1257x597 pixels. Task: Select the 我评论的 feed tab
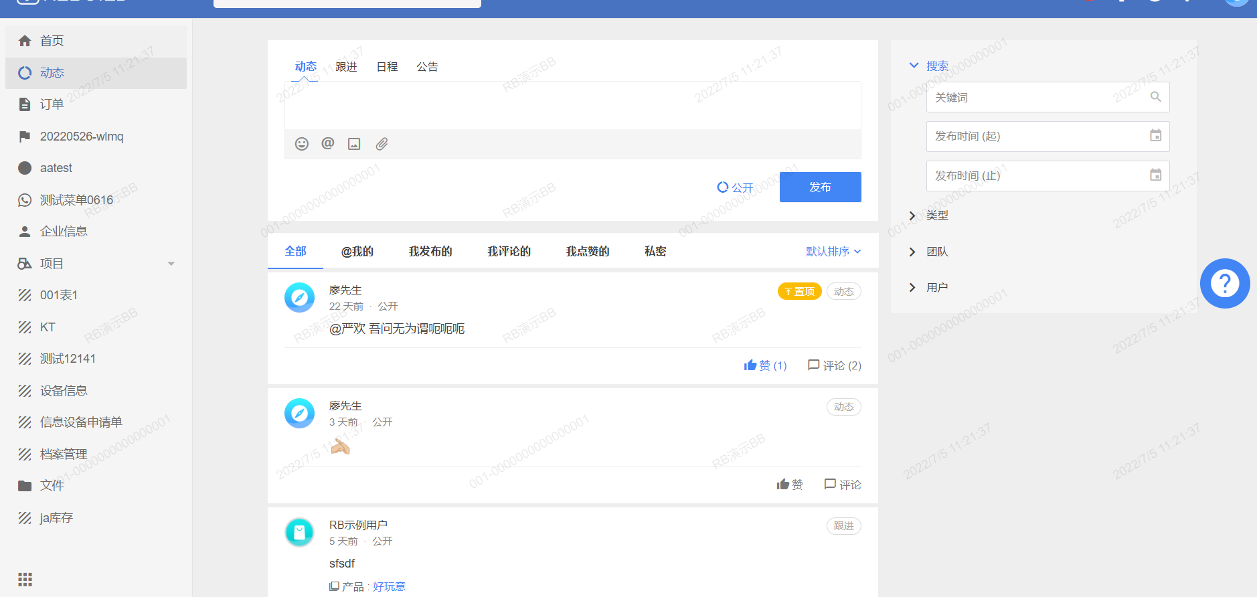coord(509,252)
